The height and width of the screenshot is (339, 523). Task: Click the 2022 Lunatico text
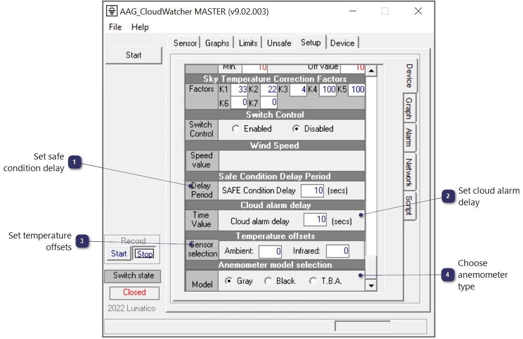tap(132, 308)
